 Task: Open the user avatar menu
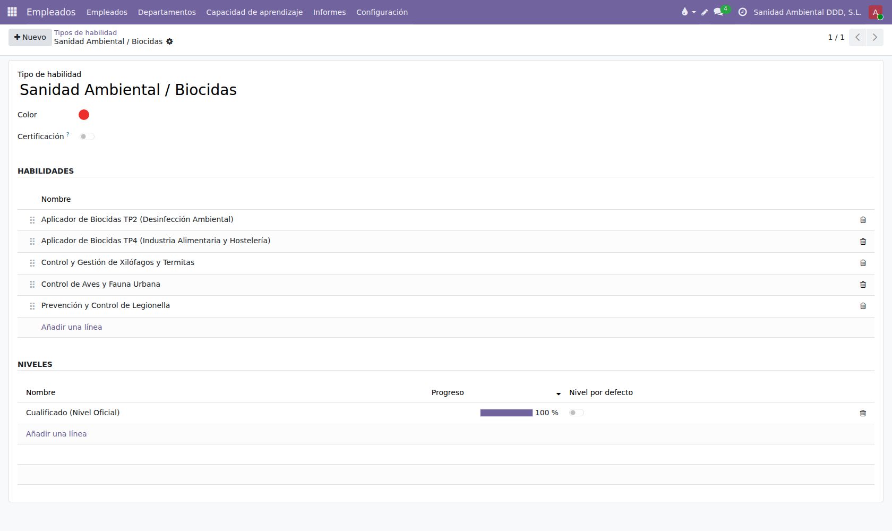(x=876, y=12)
